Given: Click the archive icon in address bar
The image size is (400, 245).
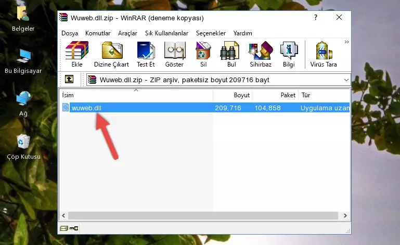Looking at the screenshot, I should [x=92, y=80].
